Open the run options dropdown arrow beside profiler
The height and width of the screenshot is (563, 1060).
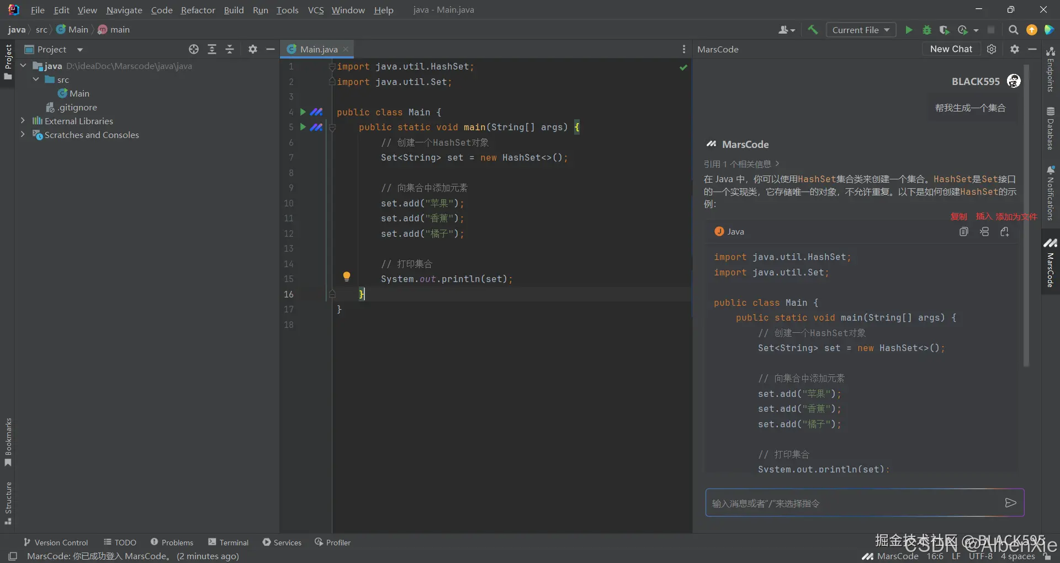pos(976,30)
